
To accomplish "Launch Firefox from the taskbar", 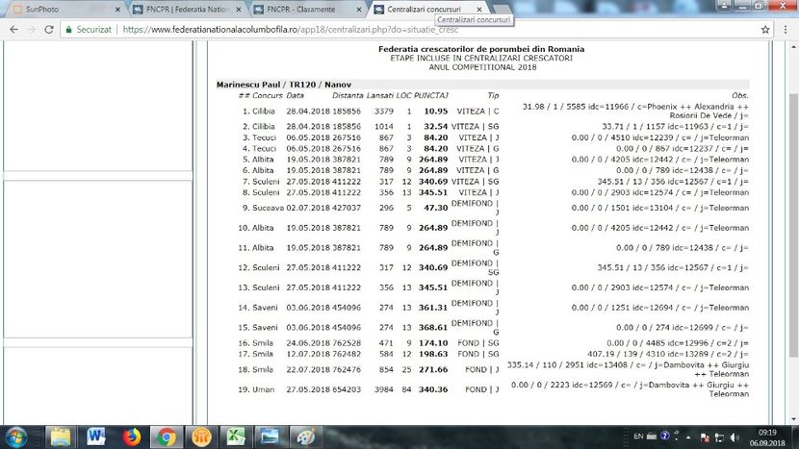I will pos(131,436).
